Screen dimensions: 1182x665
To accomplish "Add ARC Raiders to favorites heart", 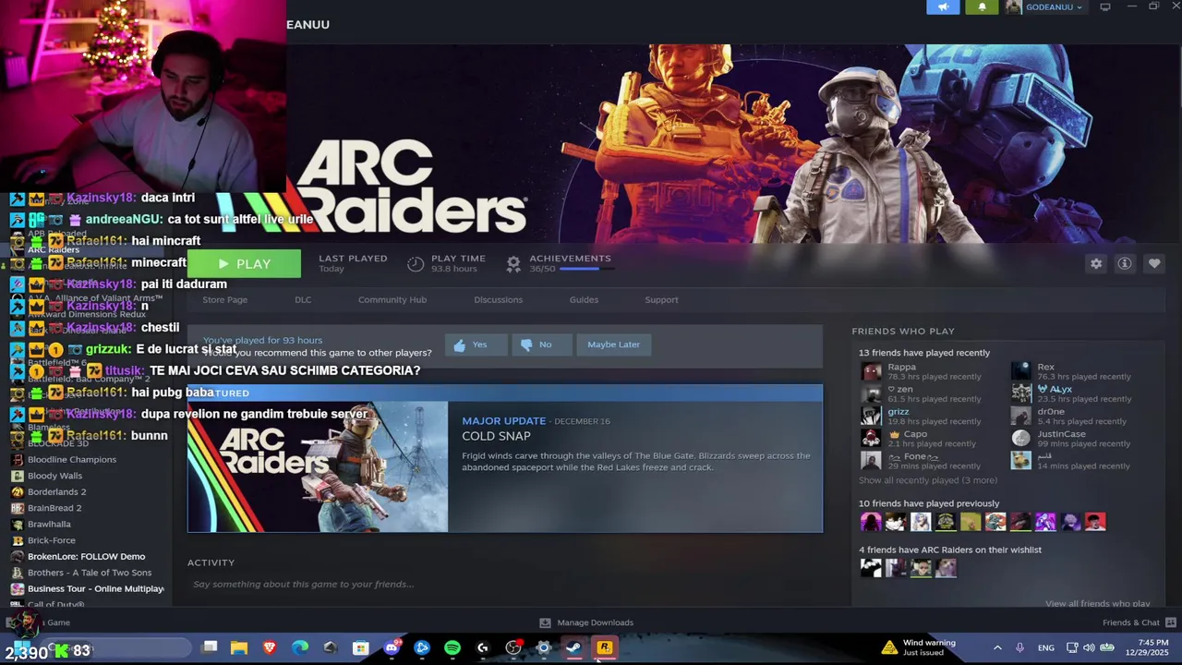I will click(x=1154, y=264).
